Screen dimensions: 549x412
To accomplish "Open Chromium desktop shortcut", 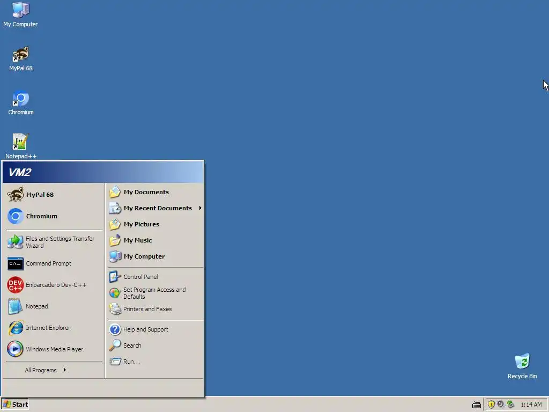I will tap(21, 103).
